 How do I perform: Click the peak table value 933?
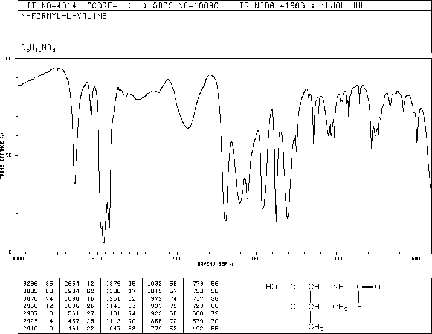click(156, 306)
